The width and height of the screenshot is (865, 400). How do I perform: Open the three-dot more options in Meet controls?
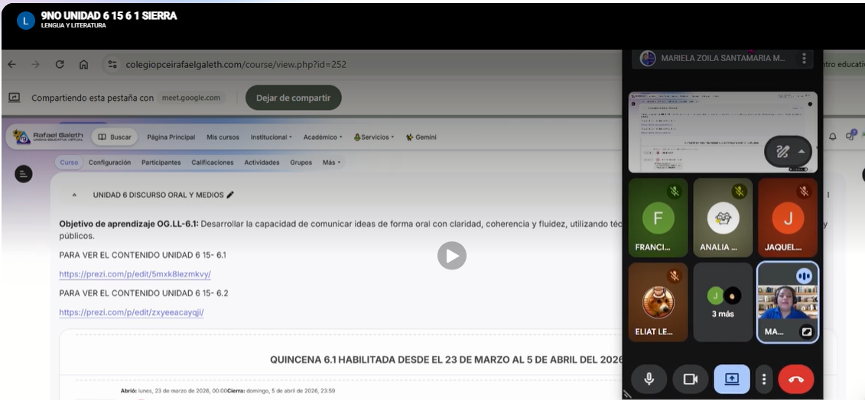pos(763,379)
